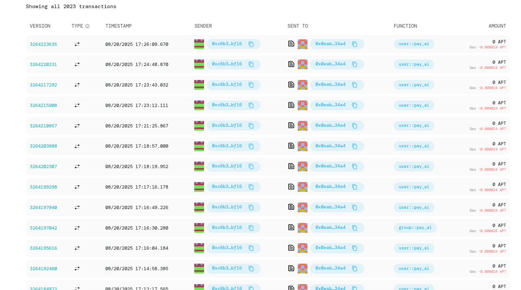The width and height of the screenshot is (521, 290).
Task: Click contract document icon in row 3264223635
Action: pos(291,44)
